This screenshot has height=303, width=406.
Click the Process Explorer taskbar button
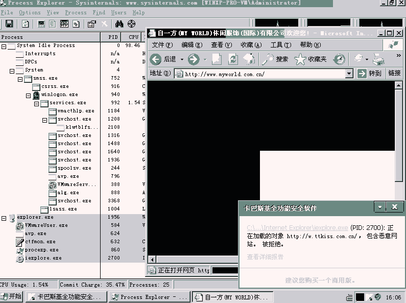(x=150, y=297)
